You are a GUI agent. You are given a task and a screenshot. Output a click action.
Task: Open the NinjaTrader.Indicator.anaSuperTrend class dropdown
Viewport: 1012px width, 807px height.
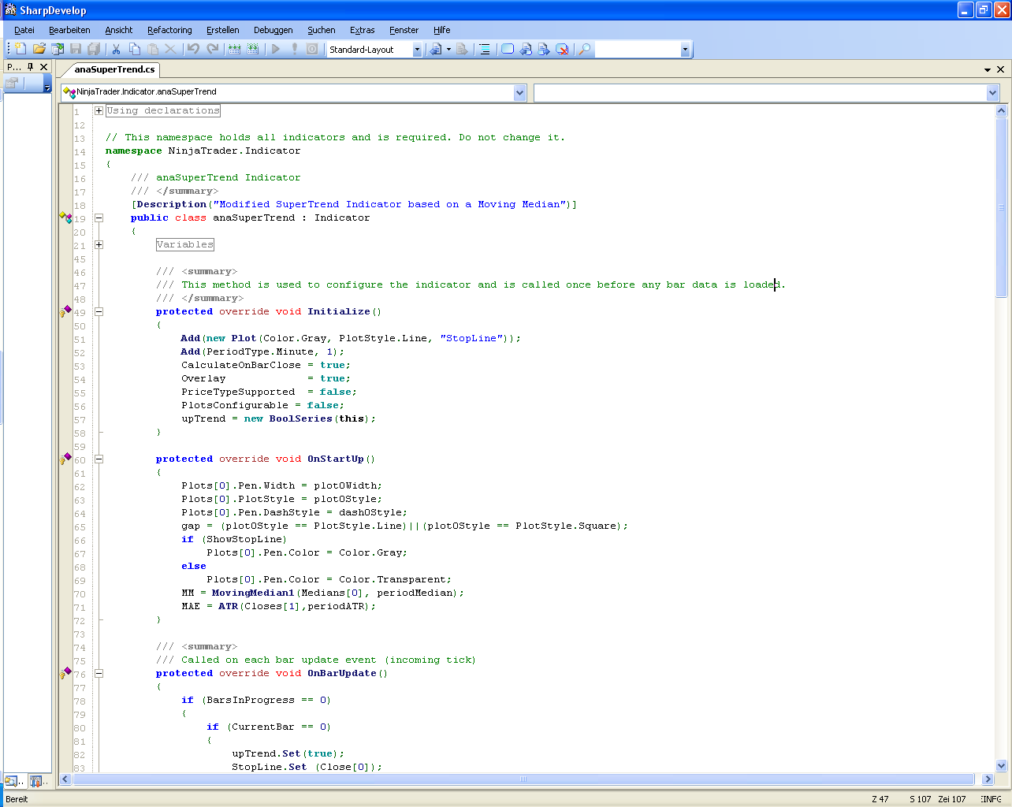pos(519,93)
